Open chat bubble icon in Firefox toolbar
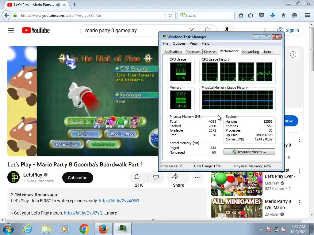Image resolution: width=314 pixels, height=235 pixels. (x=295, y=15)
